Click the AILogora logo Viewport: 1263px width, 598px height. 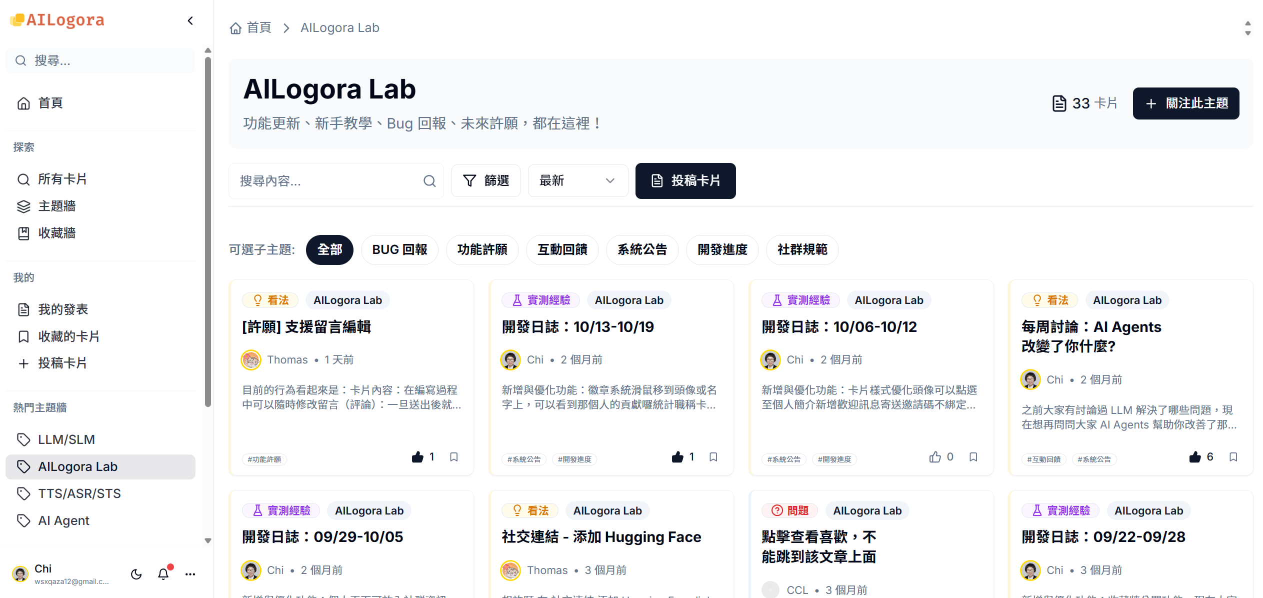[x=57, y=20]
